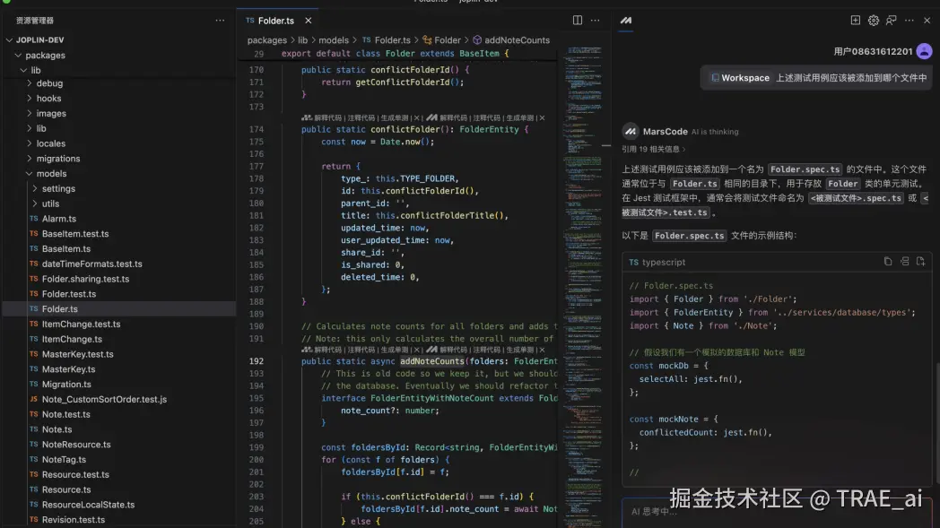Click the user avatar 用户08631612201
940x528 pixels.
(x=924, y=51)
